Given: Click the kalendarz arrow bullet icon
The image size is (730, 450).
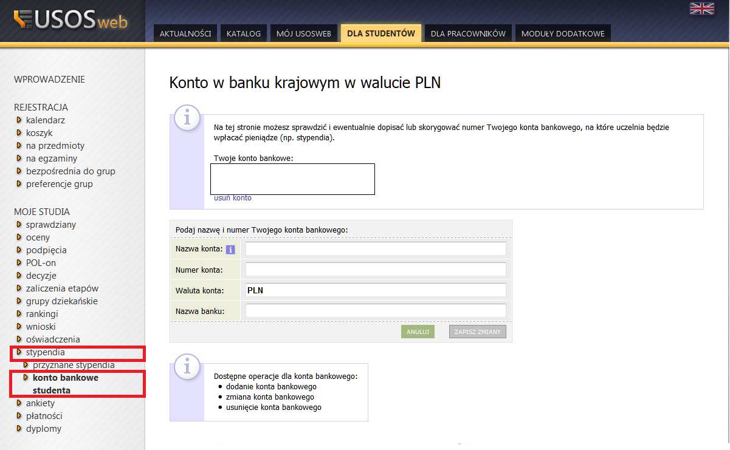Looking at the screenshot, I should pyautogui.click(x=19, y=120).
